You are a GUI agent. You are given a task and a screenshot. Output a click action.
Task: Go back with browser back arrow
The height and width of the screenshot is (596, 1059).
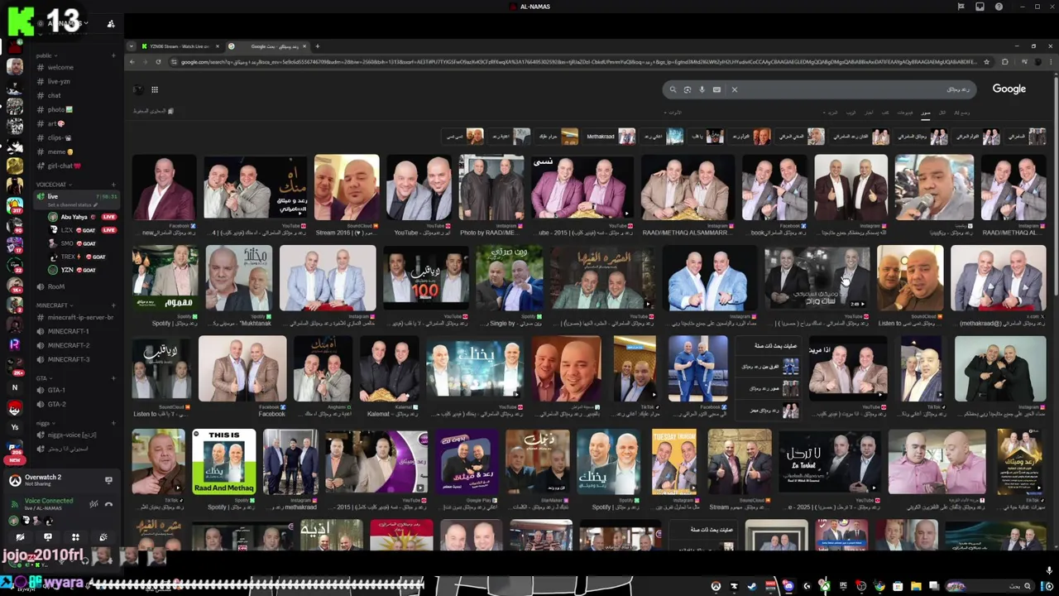(x=132, y=61)
